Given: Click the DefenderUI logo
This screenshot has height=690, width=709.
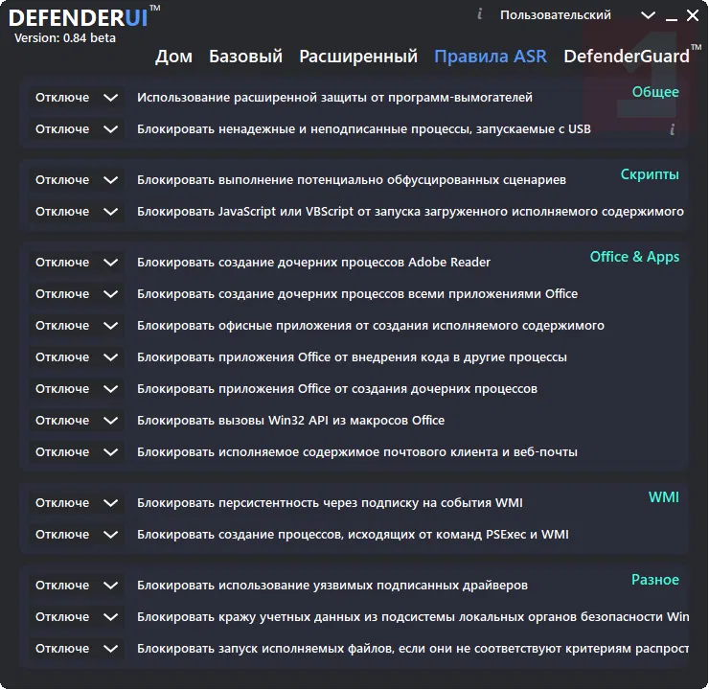Looking at the screenshot, I should (x=83, y=17).
